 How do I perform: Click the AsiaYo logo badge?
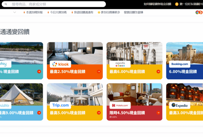6,105
